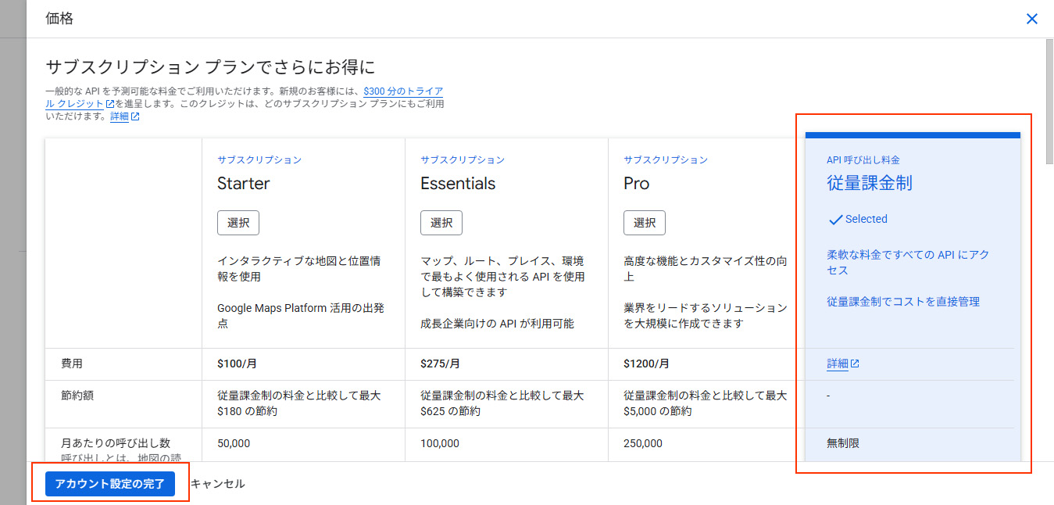Viewport: 1054px width, 505px height.
Task: Click external-link icon in 従量課金制 費用 row
Action: click(855, 364)
